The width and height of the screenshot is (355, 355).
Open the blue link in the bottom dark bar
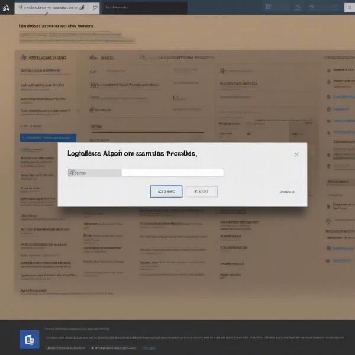149,348
